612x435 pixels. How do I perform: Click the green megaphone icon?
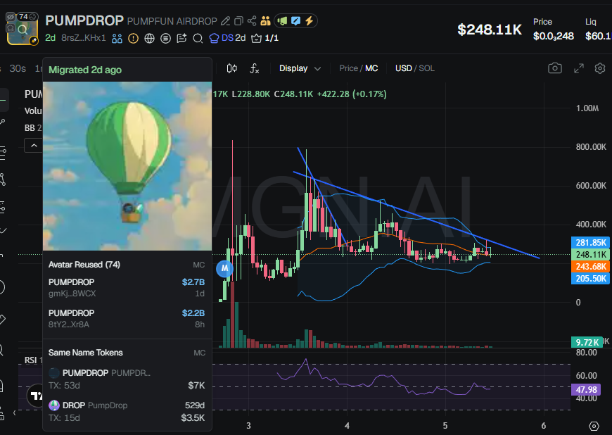282,20
